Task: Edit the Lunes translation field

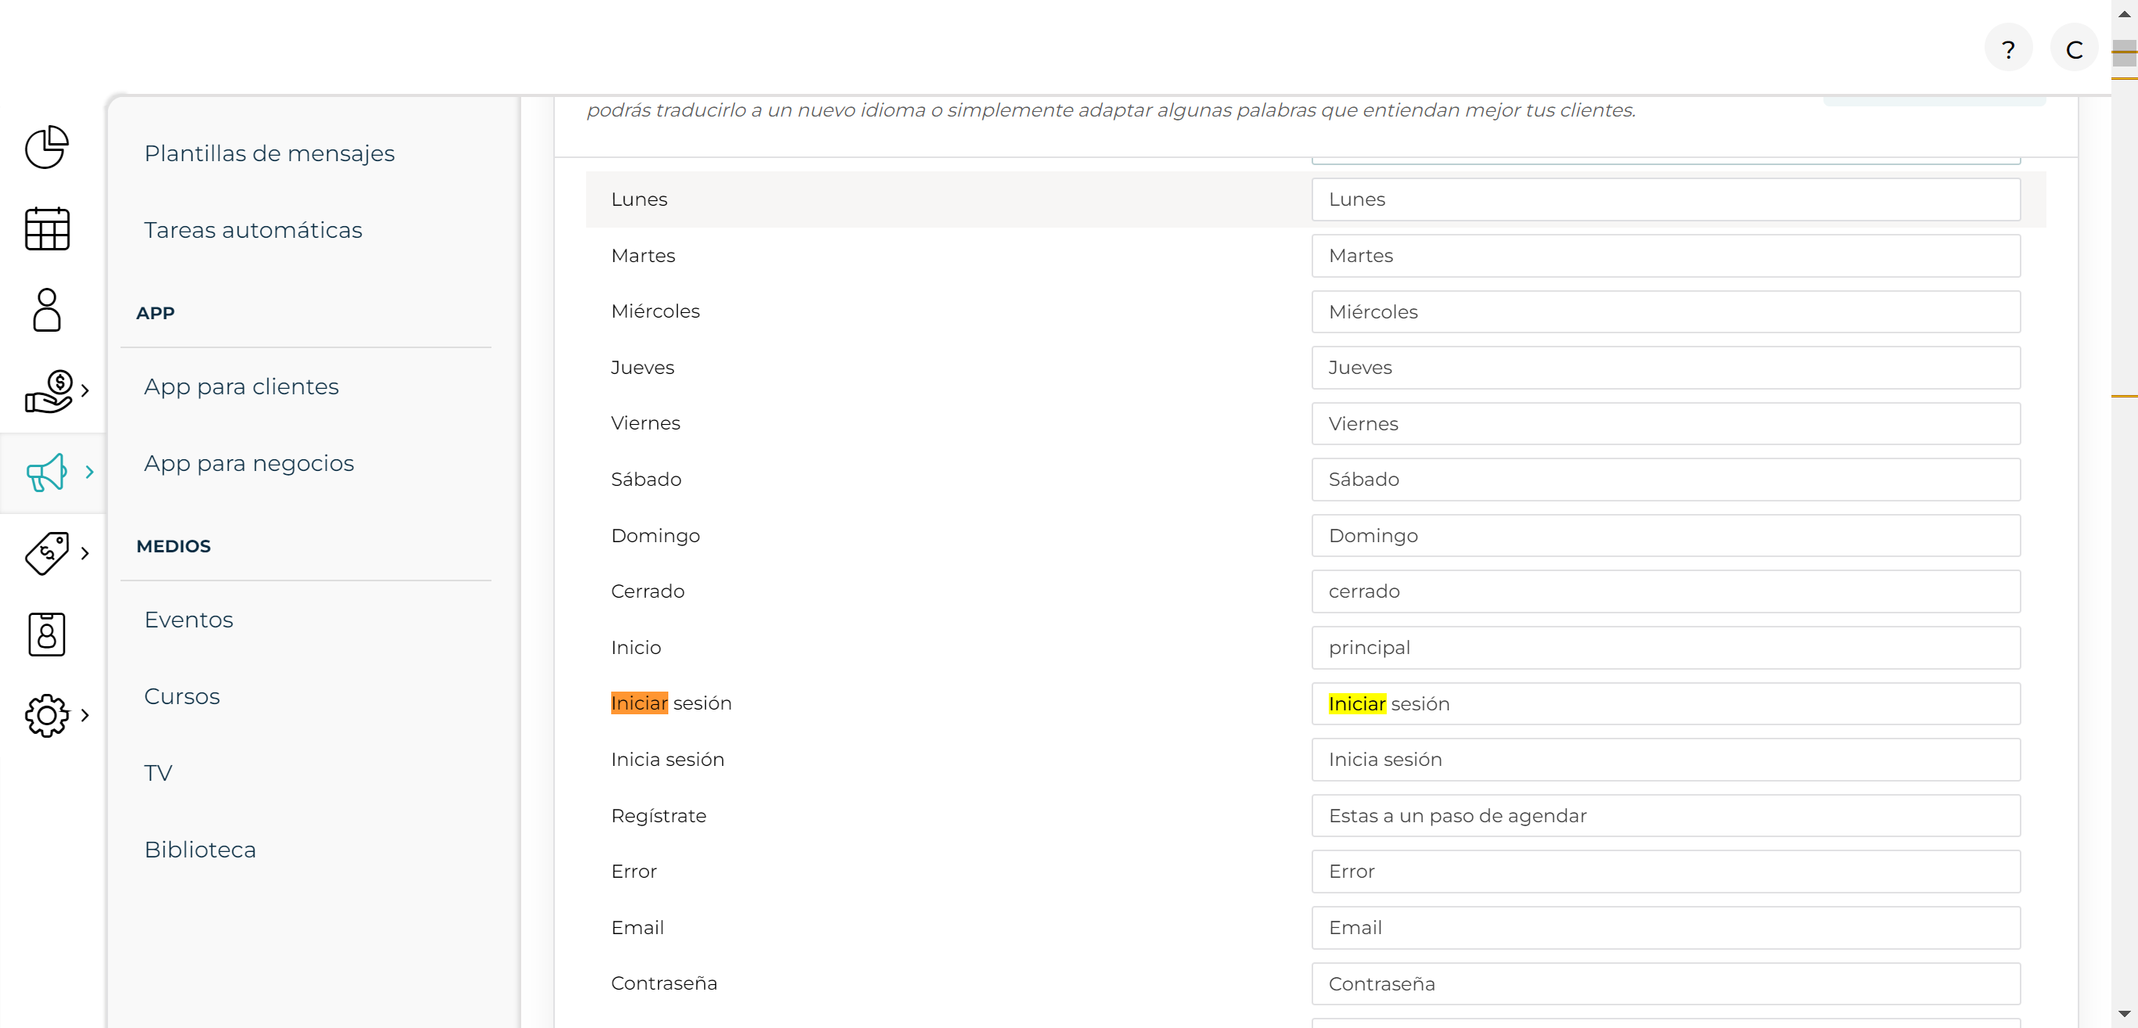Action: click(1666, 199)
